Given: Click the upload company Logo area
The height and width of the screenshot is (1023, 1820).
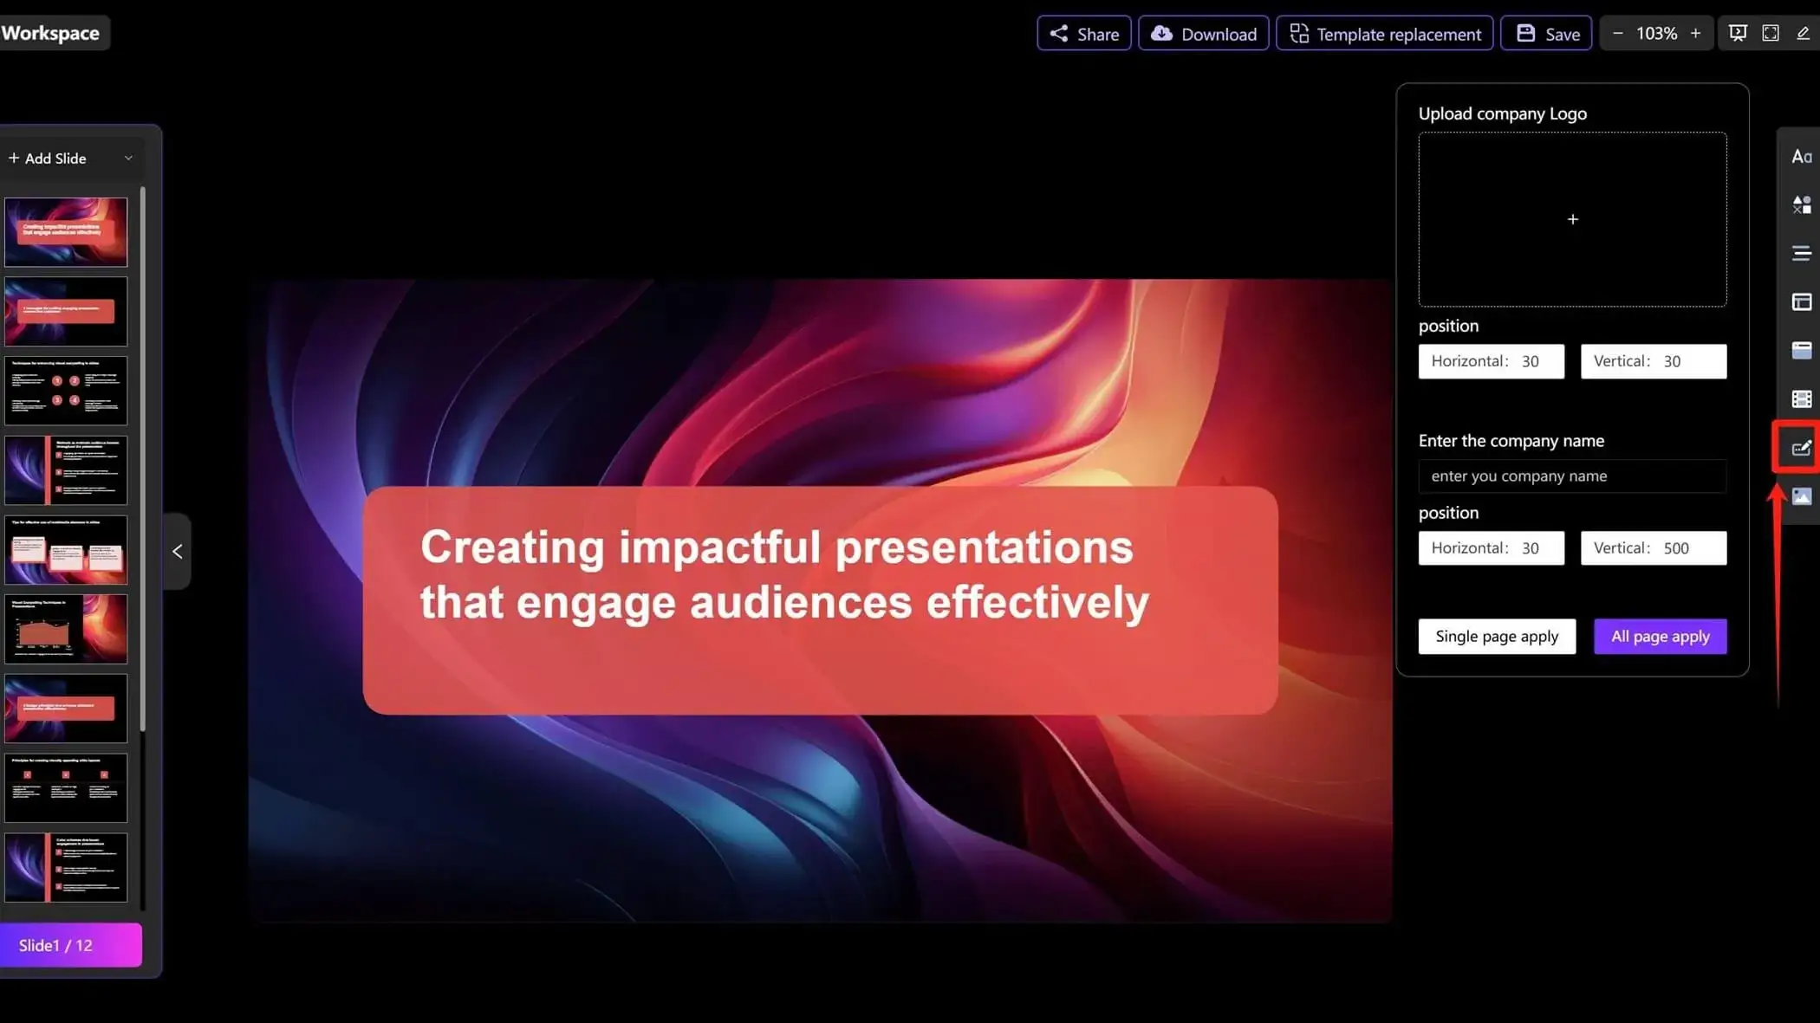Looking at the screenshot, I should (1572, 219).
